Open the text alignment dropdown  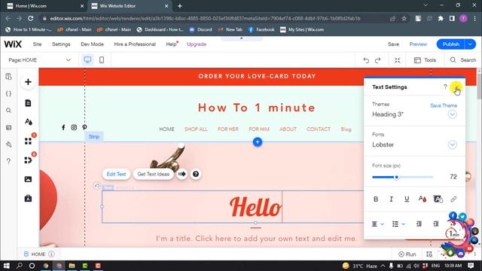[377, 224]
